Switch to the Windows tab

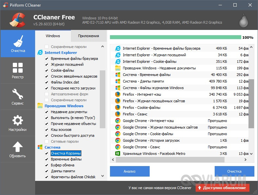point(53,36)
